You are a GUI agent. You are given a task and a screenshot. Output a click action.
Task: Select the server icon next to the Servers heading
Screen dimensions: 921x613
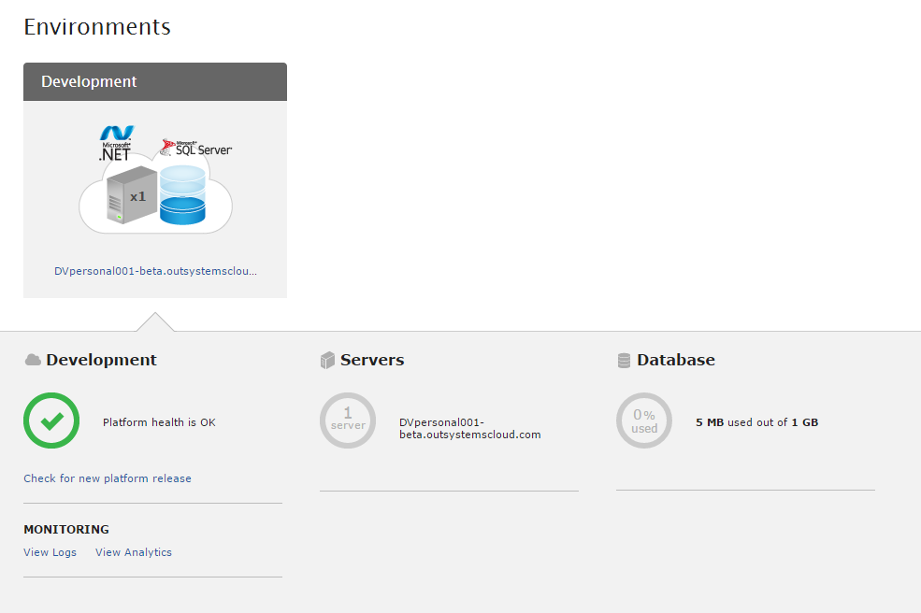[328, 359]
